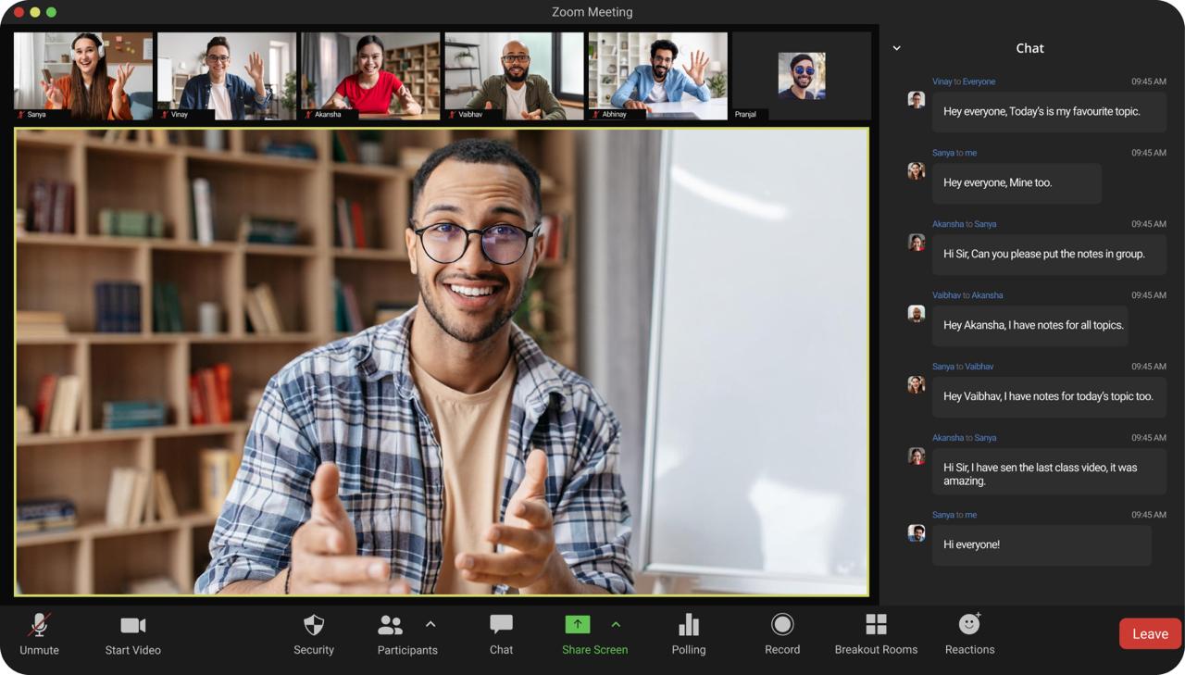1185x675 pixels.
Task: Click avatar beside the "Hi everyone!" message
Action: pyautogui.click(x=917, y=533)
